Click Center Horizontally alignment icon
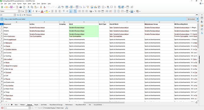 [x=56, y=11]
